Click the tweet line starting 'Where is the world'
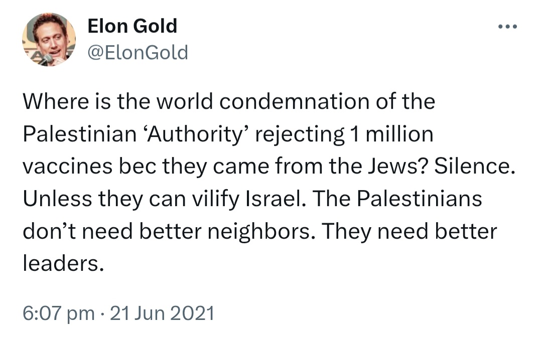 point(229,101)
